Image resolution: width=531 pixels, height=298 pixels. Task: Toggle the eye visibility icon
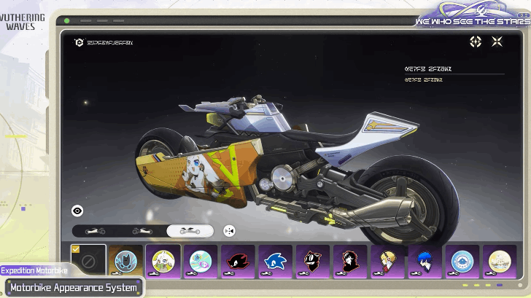click(77, 211)
